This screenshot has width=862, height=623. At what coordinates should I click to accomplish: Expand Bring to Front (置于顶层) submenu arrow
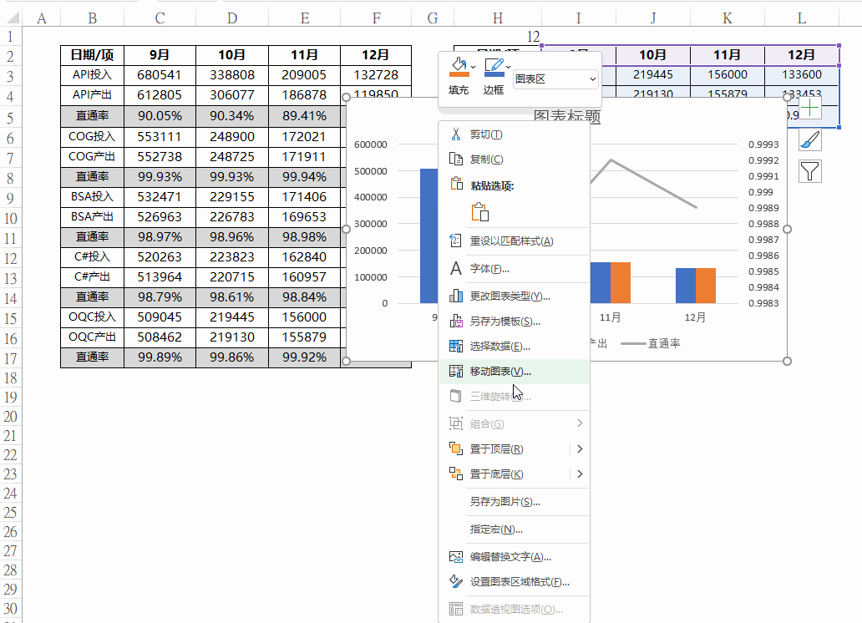pos(580,449)
